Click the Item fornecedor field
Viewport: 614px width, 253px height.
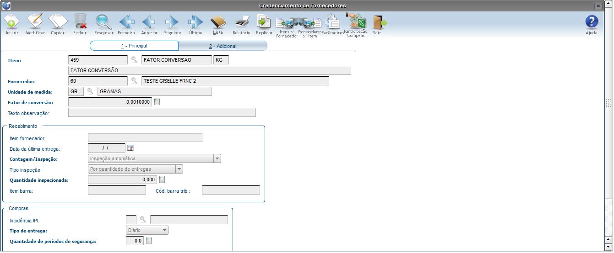point(145,137)
